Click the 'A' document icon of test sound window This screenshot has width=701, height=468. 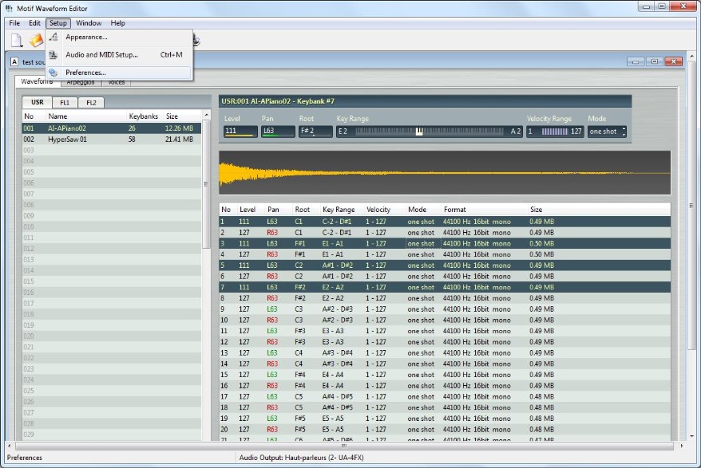[14, 61]
